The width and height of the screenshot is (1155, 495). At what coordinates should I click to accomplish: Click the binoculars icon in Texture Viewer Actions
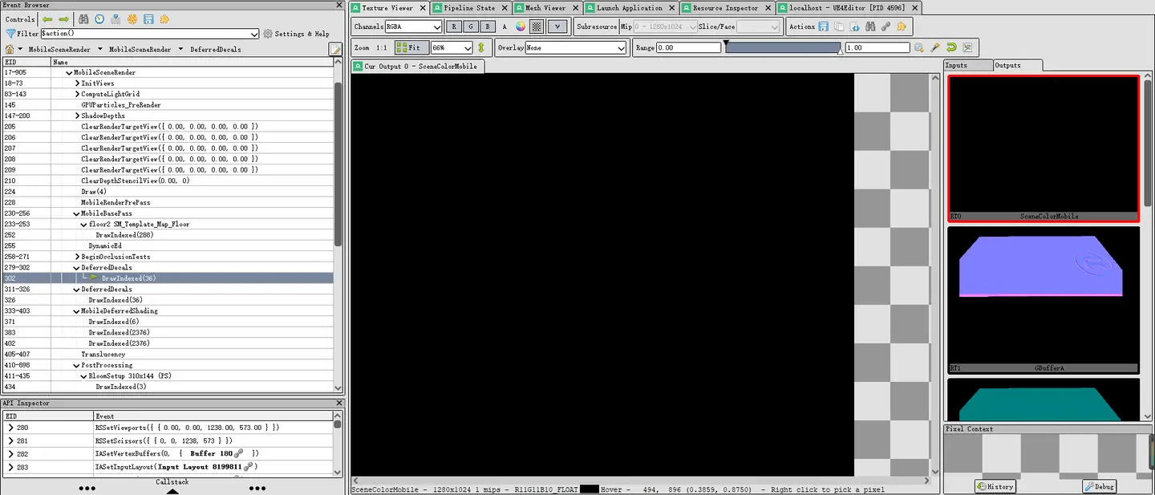[x=870, y=26]
